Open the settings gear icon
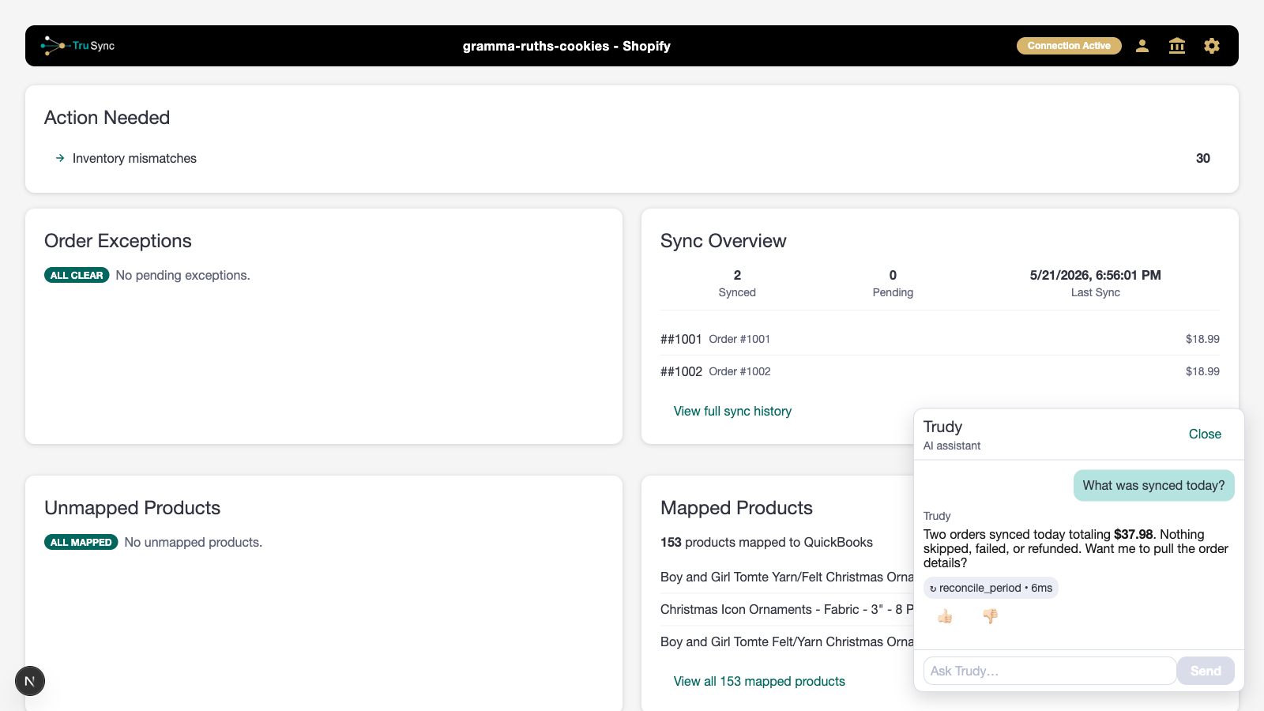The height and width of the screenshot is (711, 1264). 1212,46
